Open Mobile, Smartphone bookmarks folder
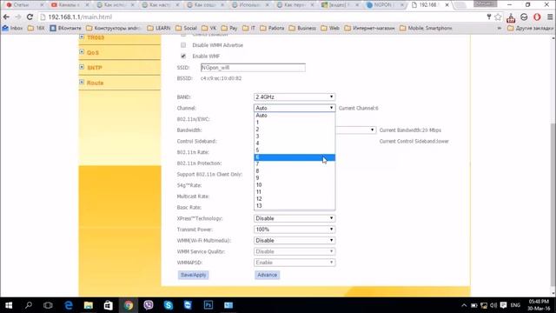 426,28
